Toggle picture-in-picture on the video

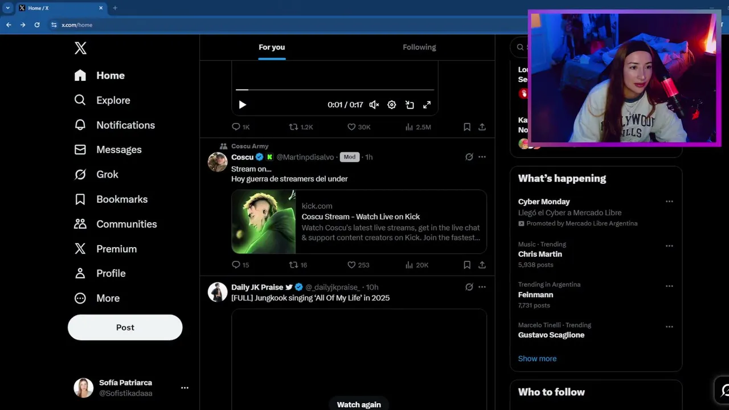[x=409, y=105]
